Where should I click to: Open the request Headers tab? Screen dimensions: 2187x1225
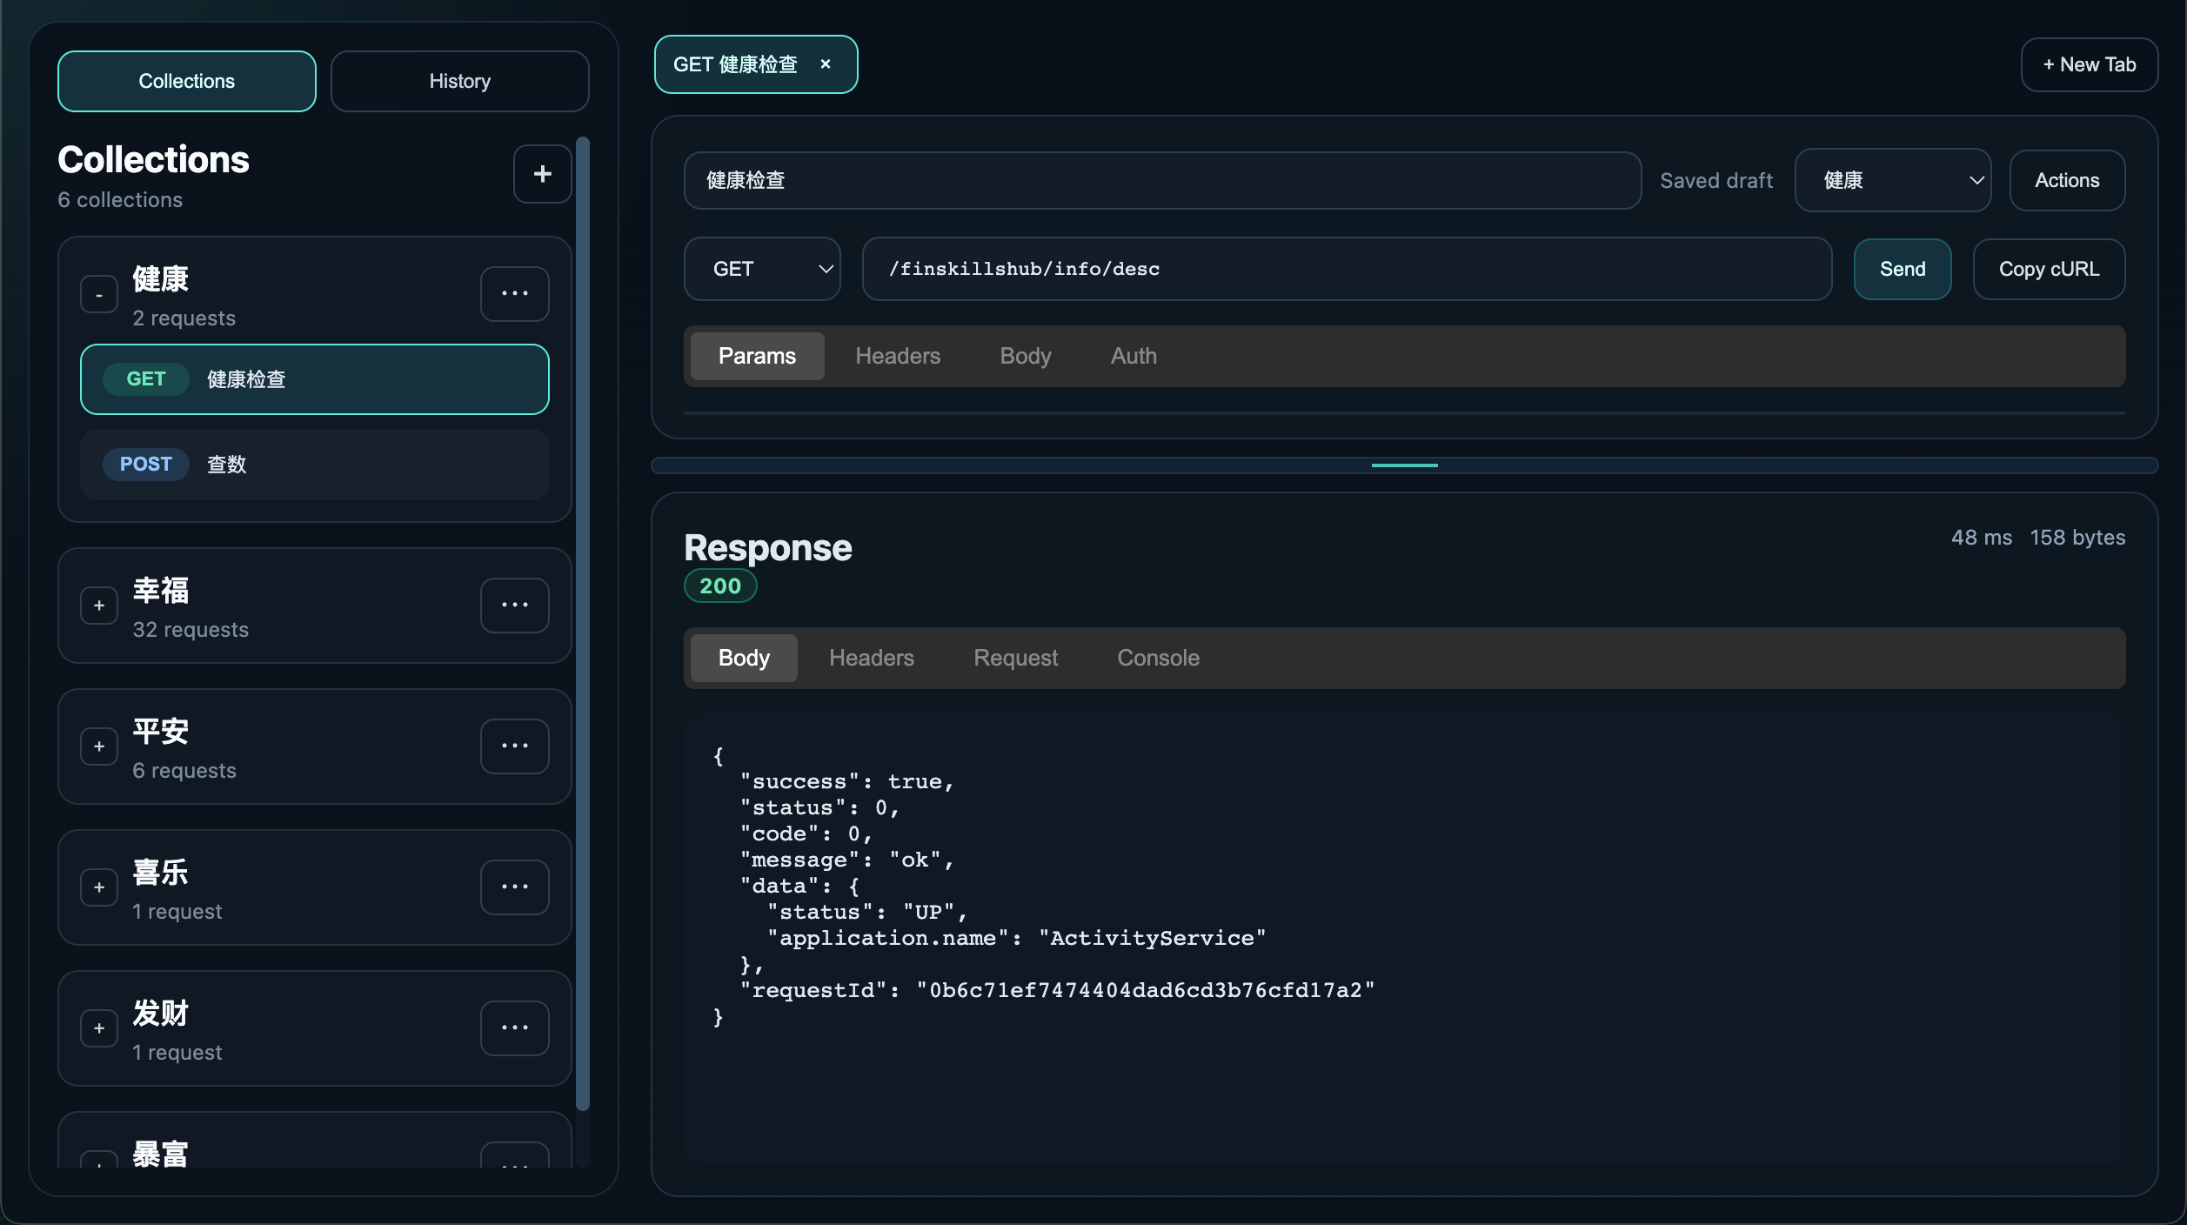tap(897, 356)
